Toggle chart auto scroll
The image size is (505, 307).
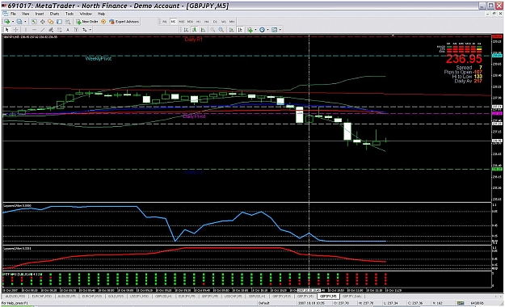click(231, 30)
